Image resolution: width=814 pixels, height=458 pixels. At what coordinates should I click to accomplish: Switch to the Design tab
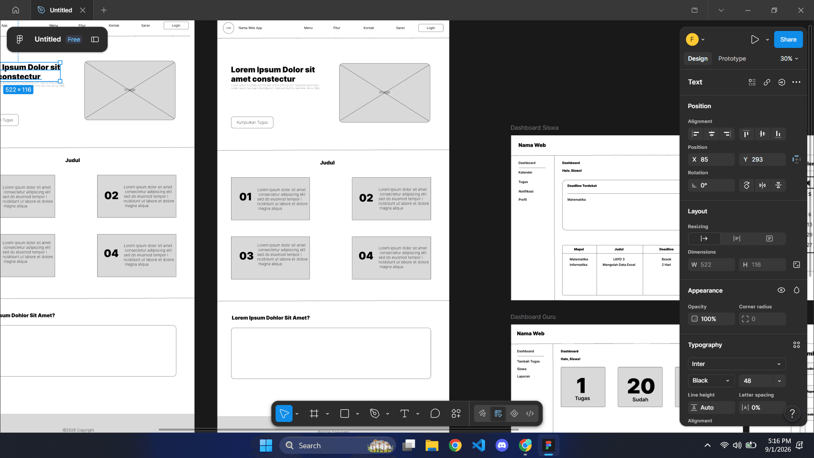click(698, 59)
